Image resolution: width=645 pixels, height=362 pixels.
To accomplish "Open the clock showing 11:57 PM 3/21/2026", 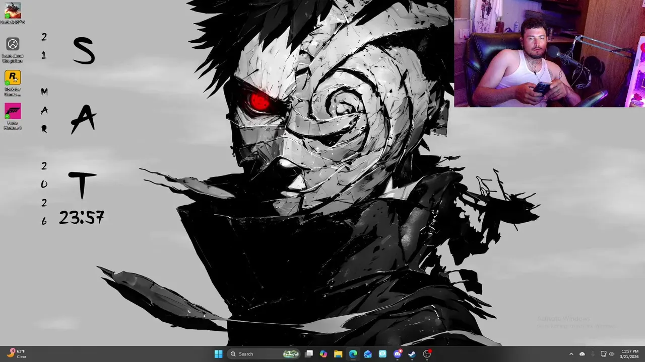I will (x=630, y=354).
